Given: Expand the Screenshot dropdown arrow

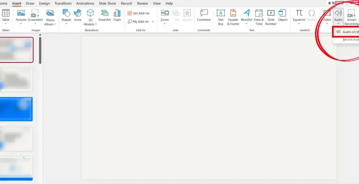Looking at the screenshot, I should pyautogui.click(x=35, y=23).
